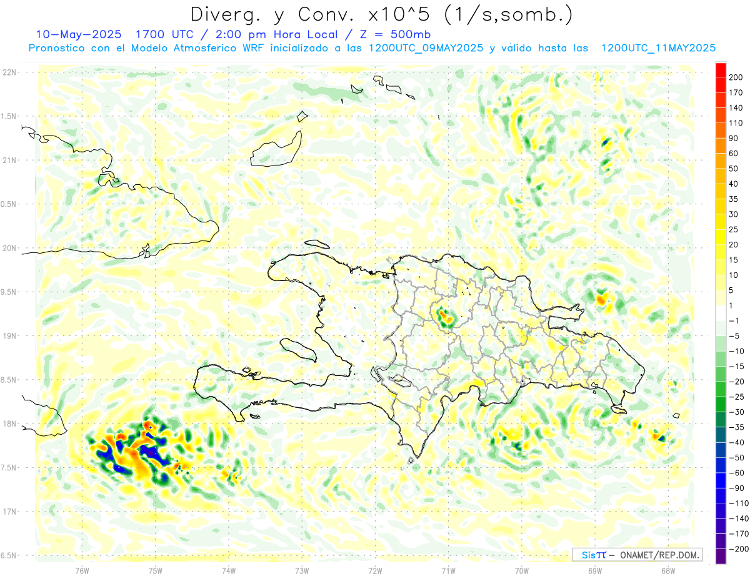Click the bottom dark purple swatch of the color scale
The image size is (750, 579).
click(x=721, y=557)
